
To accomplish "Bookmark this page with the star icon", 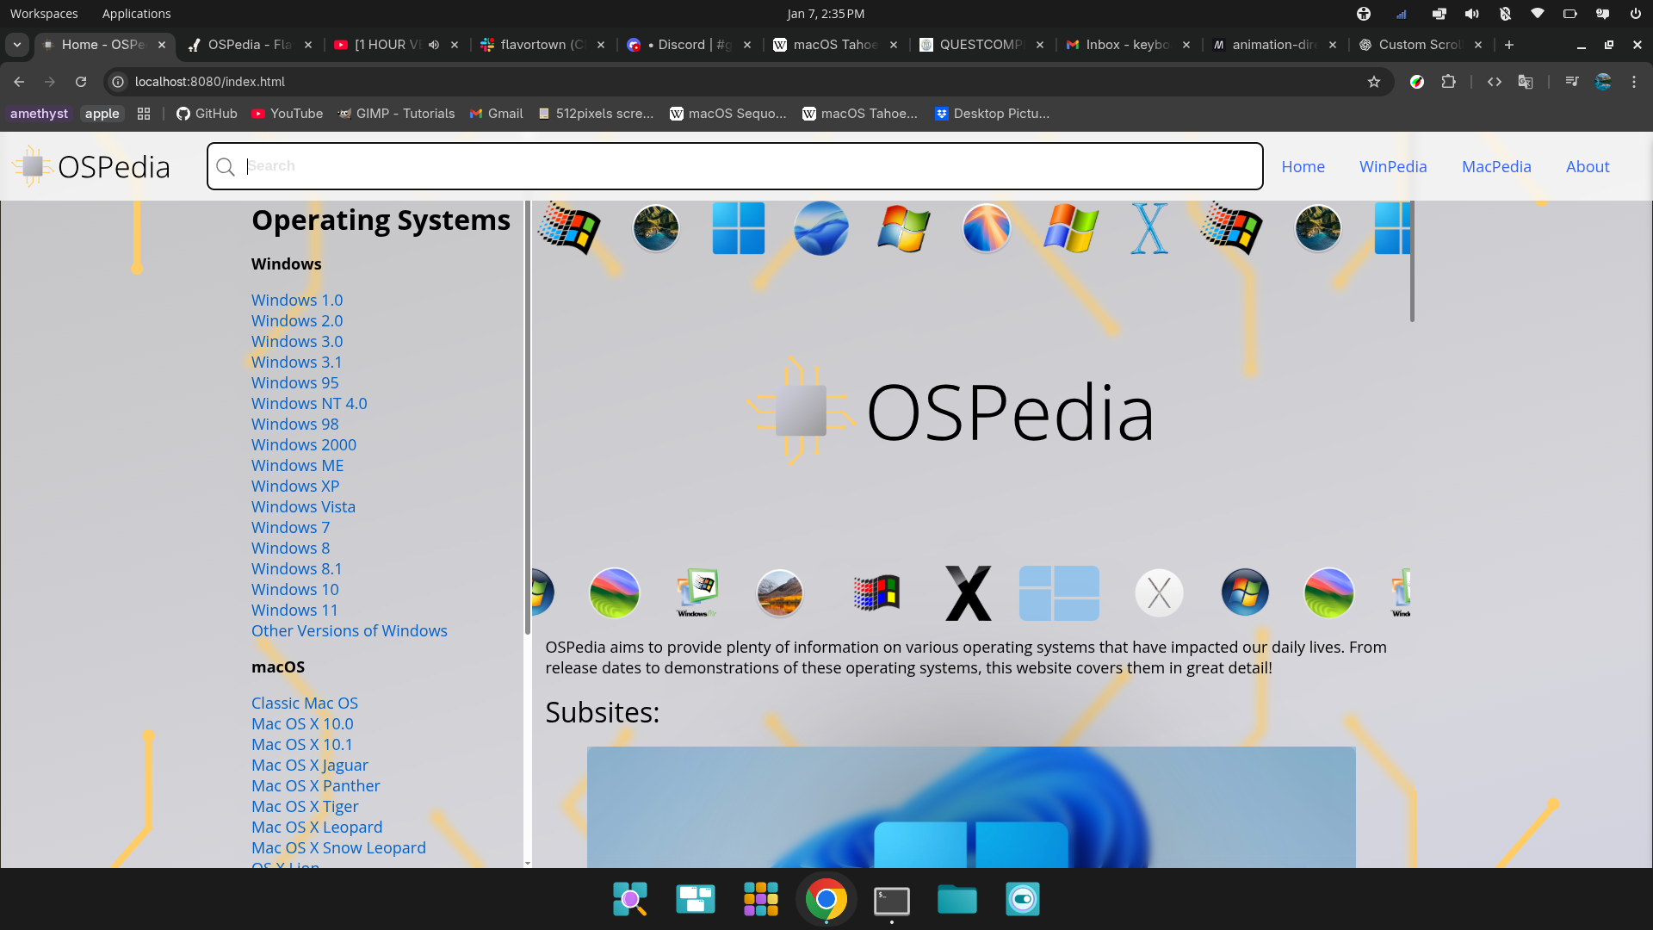I will click(1374, 82).
